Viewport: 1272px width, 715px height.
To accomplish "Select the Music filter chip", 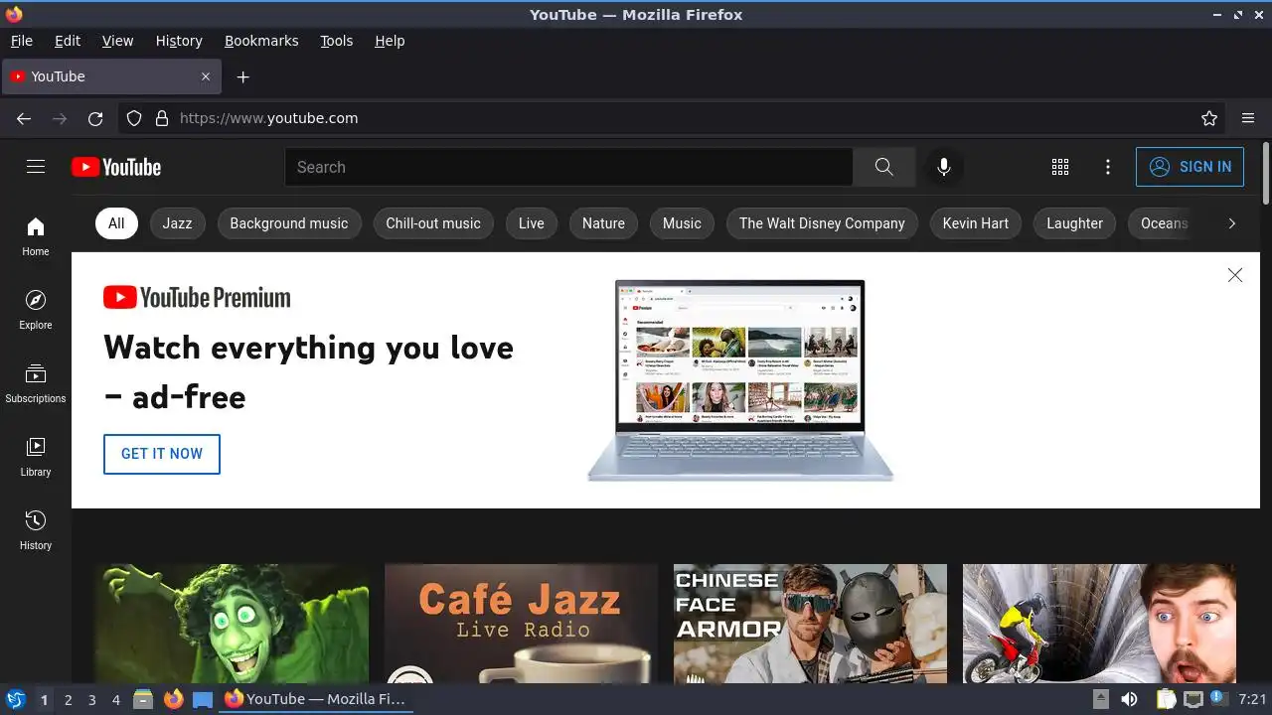I will (x=682, y=223).
